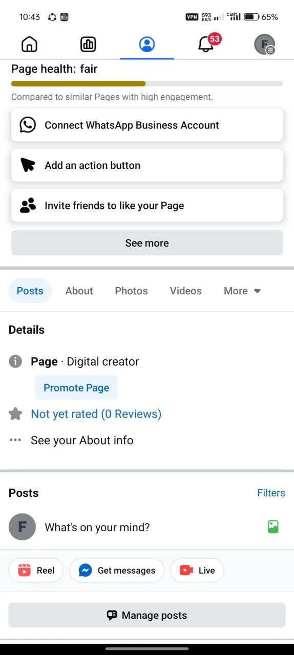Switch to the About tab
The height and width of the screenshot is (655, 294).
(79, 291)
